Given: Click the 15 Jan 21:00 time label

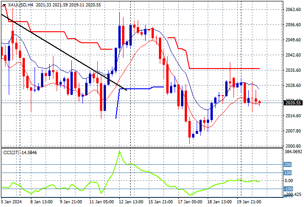Looking at the screenshot, I should coord(160,202).
